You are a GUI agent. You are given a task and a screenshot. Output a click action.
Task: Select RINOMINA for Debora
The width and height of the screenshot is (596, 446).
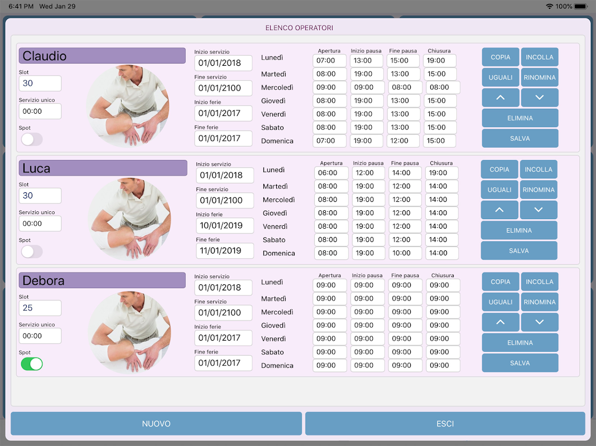[x=540, y=302]
